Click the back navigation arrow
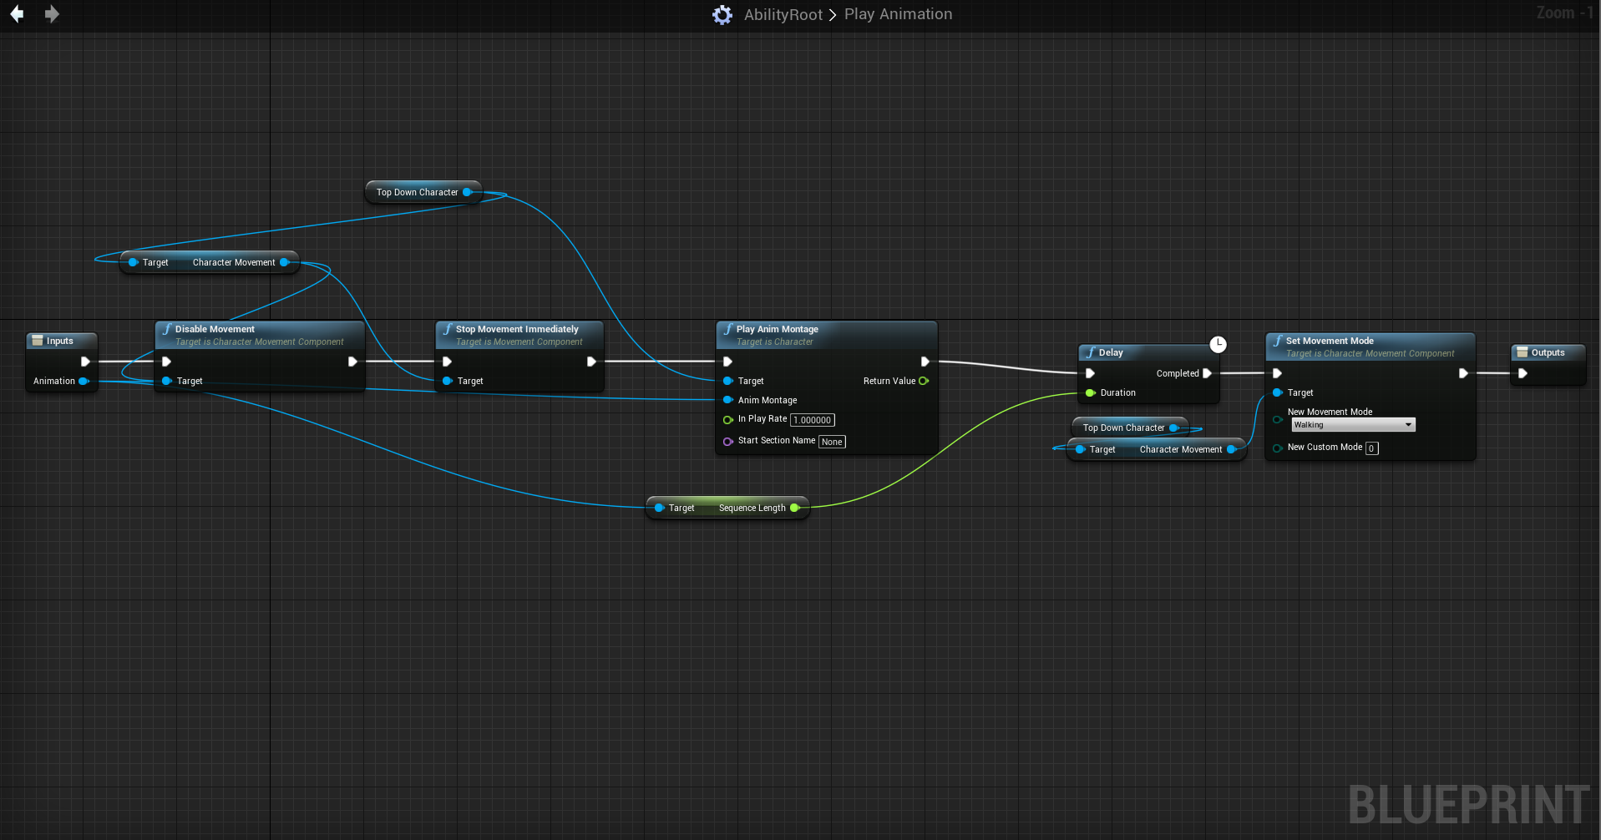The height and width of the screenshot is (840, 1601). click(17, 14)
